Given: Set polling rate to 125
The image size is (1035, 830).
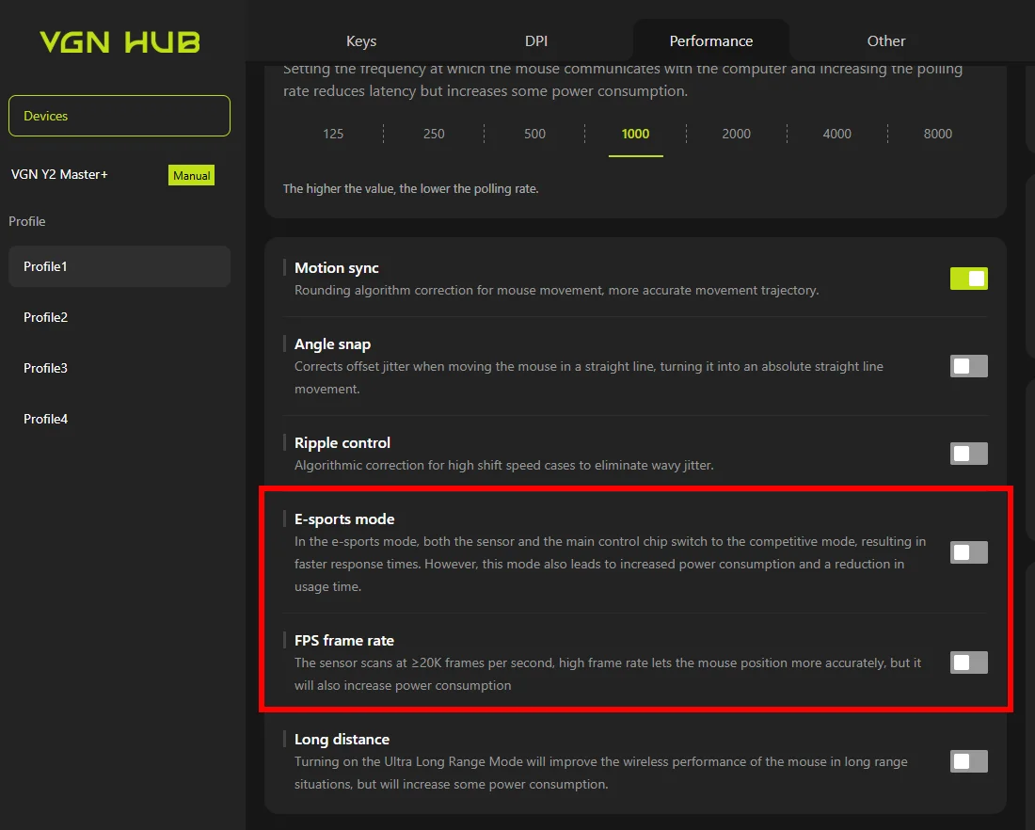Looking at the screenshot, I should point(333,134).
